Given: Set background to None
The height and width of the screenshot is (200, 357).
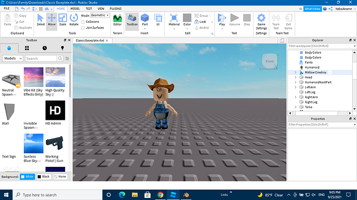Looking at the screenshot, I should (x=60, y=177).
